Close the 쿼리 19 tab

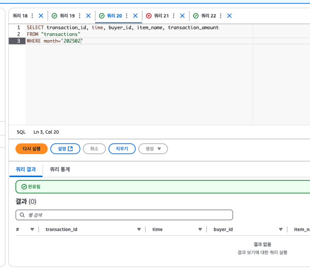(88, 16)
